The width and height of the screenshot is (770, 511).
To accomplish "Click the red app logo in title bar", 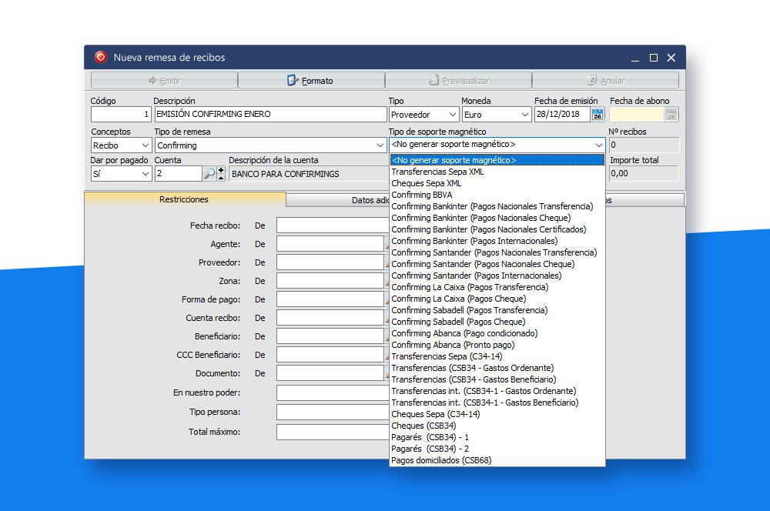I will pyautogui.click(x=100, y=58).
